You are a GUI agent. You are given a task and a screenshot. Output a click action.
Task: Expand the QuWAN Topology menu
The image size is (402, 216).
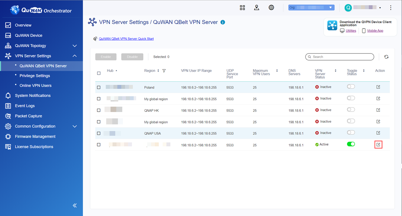(x=75, y=46)
